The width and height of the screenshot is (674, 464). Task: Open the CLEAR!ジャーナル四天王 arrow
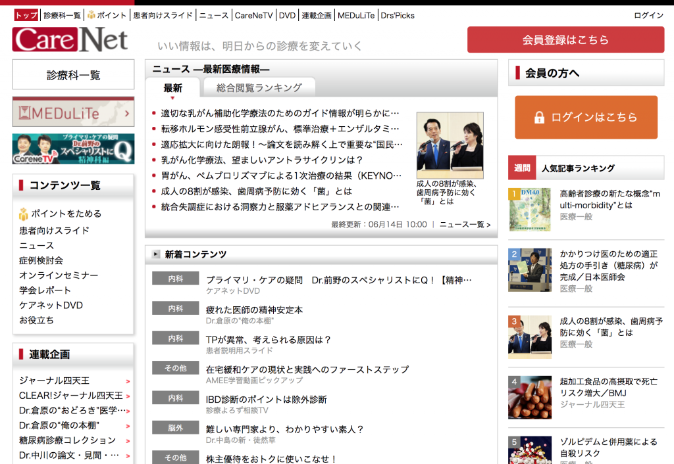[128, 396]
